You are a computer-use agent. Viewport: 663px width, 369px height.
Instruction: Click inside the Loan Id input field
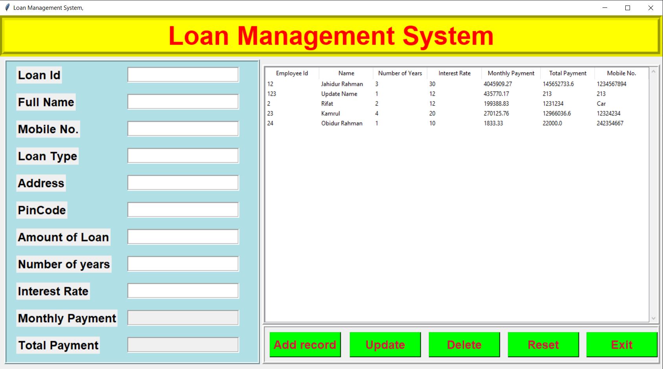[183, 74]
